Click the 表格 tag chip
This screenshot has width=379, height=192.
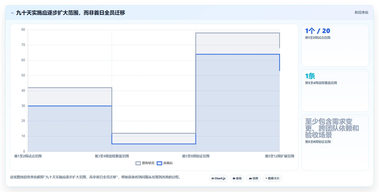(237, 178)
